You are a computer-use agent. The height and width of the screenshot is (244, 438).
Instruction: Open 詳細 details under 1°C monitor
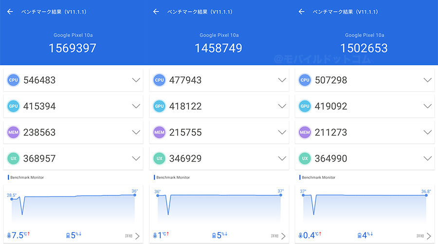pyautogui.click(x=278, y=236)
